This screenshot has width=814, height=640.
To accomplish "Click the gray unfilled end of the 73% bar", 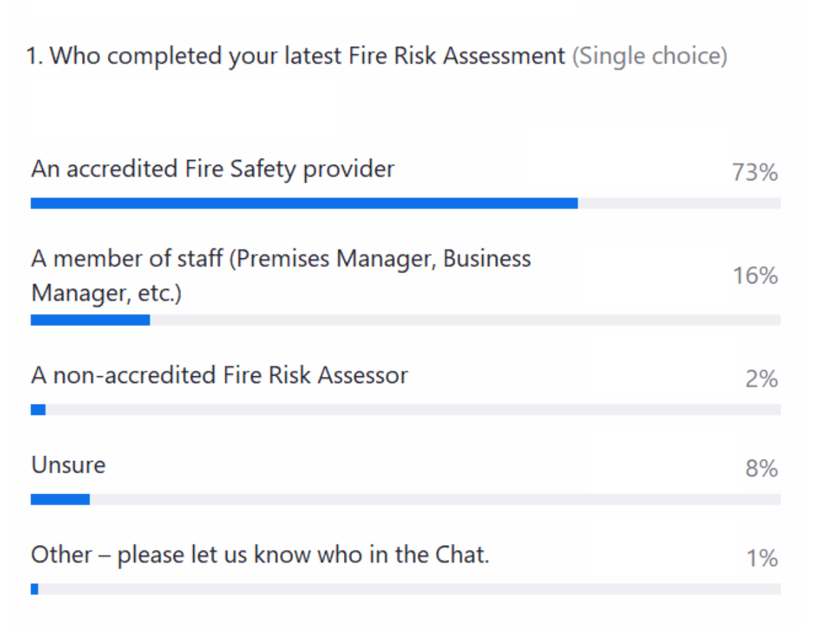I will (x=678, y=203).
